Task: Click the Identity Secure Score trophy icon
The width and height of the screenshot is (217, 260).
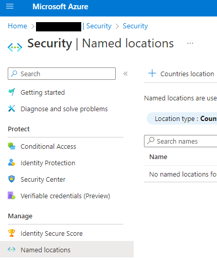Action: 12,233
